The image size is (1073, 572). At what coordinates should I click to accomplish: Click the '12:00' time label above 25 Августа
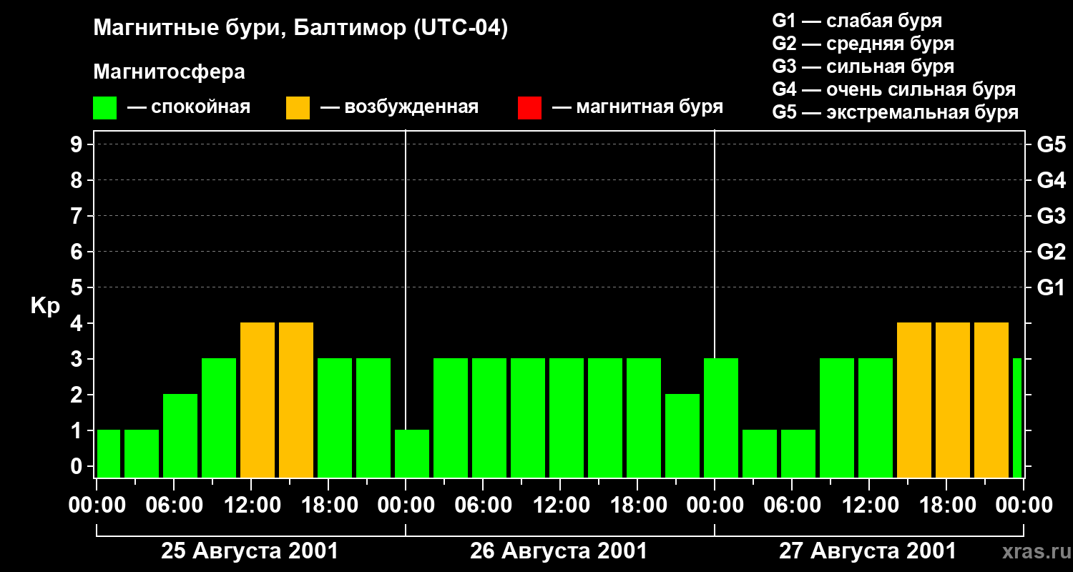251,505
